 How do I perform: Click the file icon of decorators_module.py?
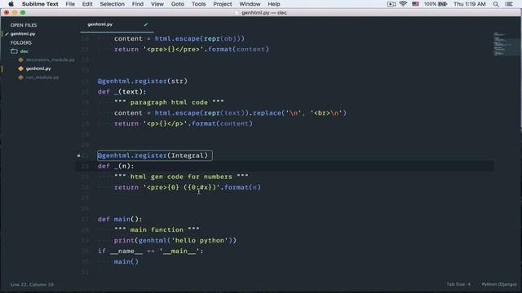[20, 59]
